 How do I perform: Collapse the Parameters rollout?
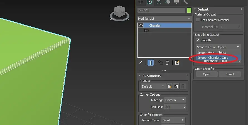tap(140, 76)
